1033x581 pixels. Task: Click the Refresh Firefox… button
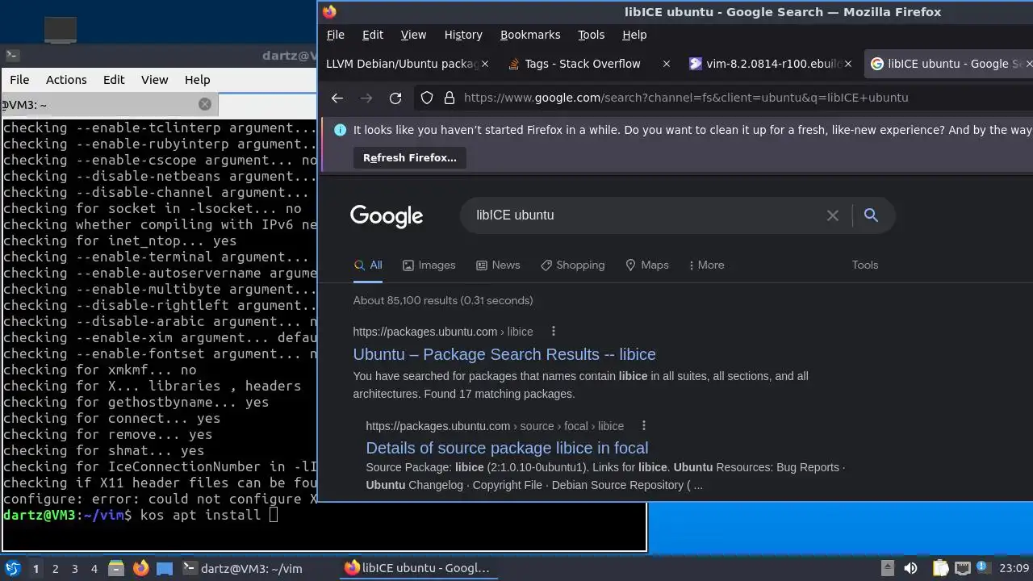409,158
